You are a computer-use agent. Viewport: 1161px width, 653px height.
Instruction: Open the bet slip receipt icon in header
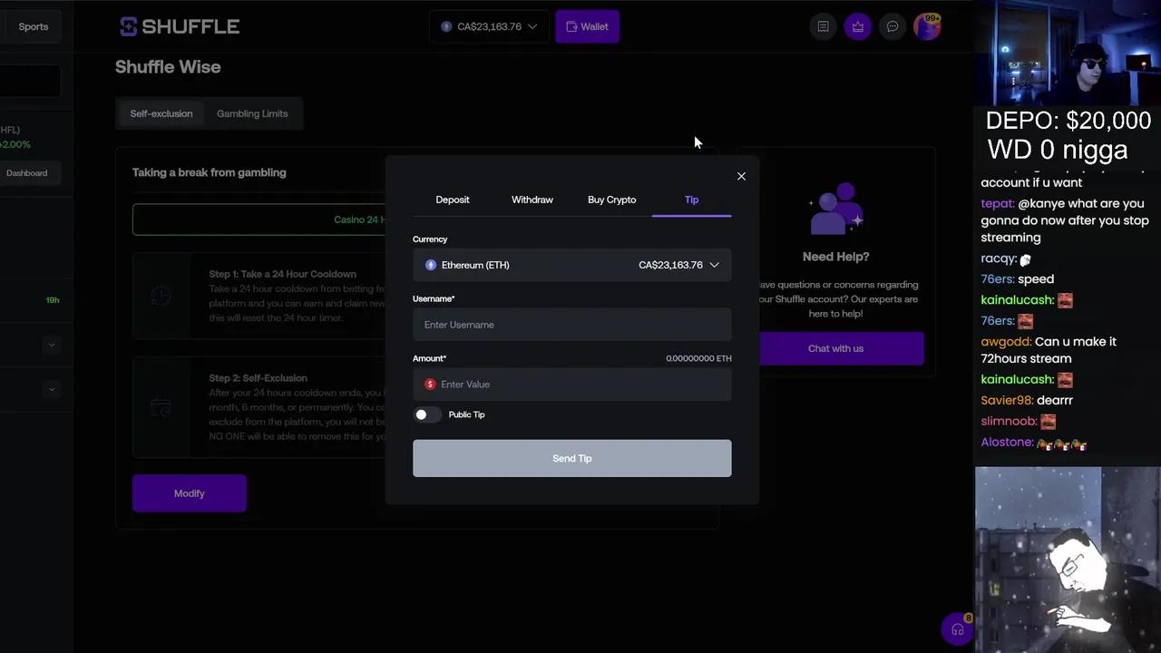click(823, 26)
